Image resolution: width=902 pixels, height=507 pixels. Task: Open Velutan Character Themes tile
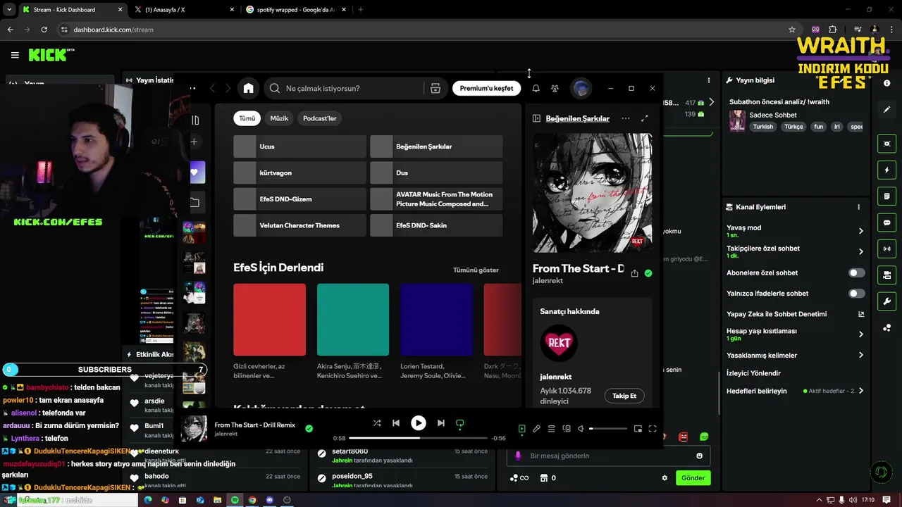point(299,225)
